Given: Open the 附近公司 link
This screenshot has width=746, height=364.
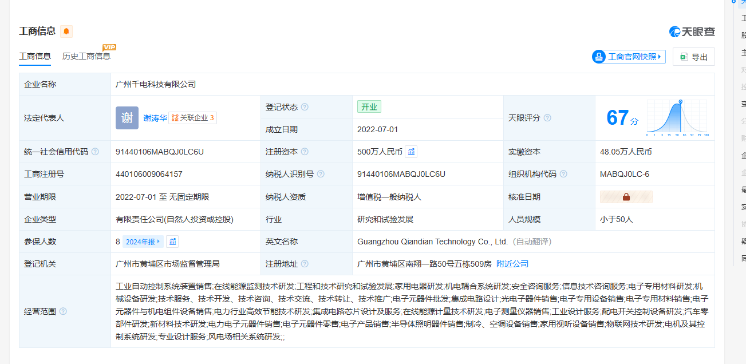Looking at the screenshot, I should (x=512, y=264).
